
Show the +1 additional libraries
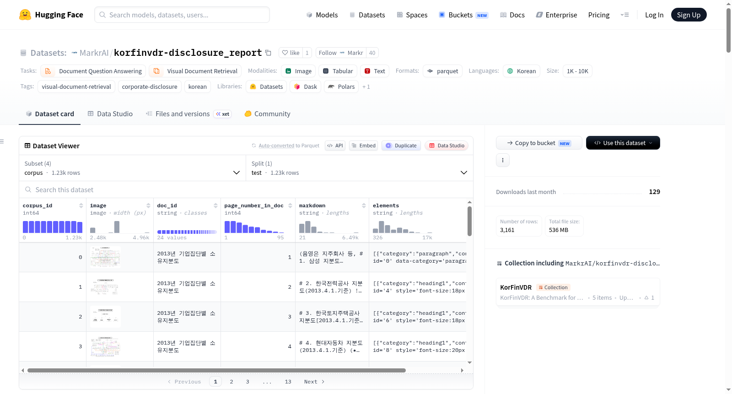pyautogui.click(x=366, y=87)
